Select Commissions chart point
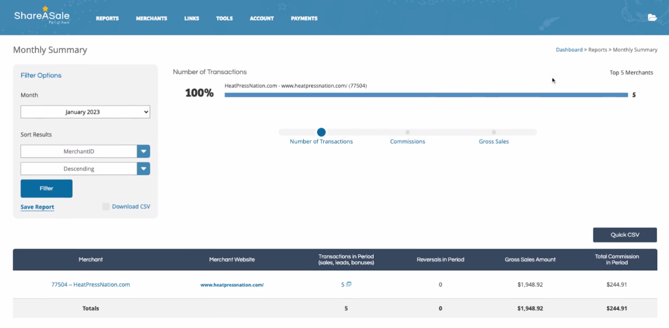 point(408,132)
